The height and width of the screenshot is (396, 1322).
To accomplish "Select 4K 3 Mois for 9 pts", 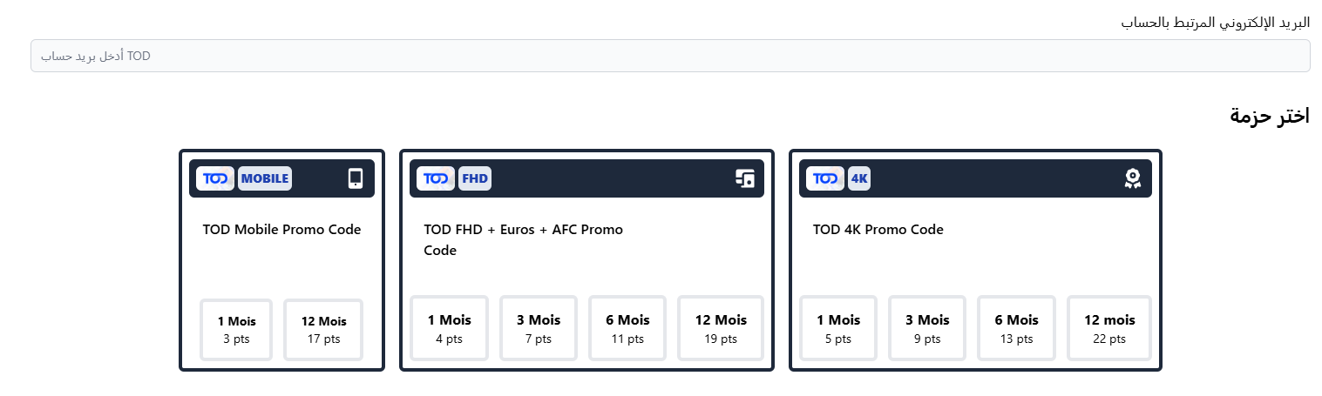I will [927, 328].
